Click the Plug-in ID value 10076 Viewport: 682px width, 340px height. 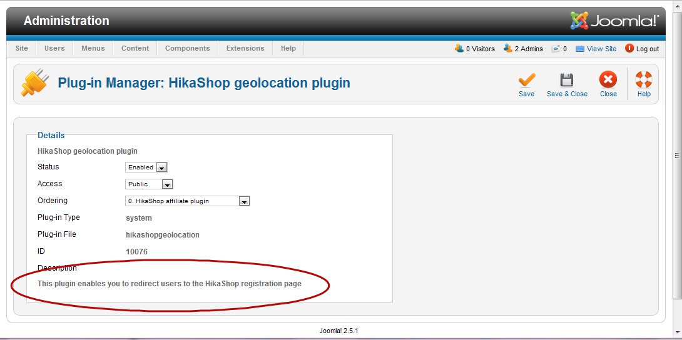[136, 251]
